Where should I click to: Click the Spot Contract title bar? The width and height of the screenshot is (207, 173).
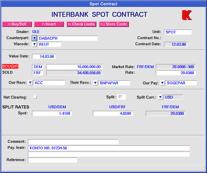[x=103, y=4]
